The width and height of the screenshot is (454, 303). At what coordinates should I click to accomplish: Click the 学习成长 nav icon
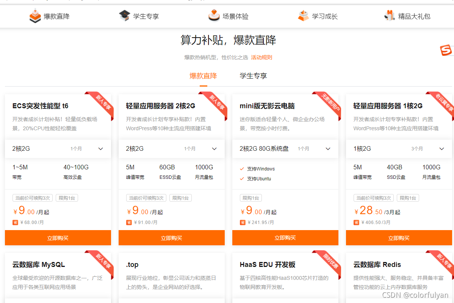tap(303, 16)
